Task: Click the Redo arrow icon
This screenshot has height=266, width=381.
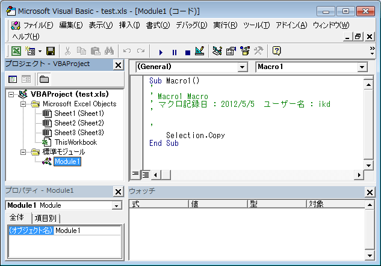Action: tap(141, 51)
